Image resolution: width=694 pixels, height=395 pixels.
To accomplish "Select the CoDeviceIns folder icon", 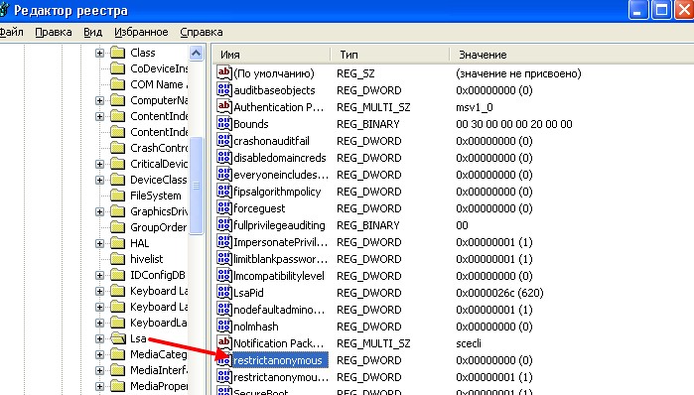I will click(x=117, y=68).
